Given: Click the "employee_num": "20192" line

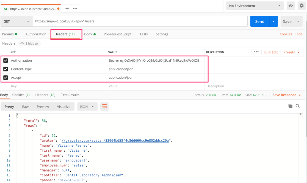Looking at the screenshot, I should [x=63, y=165].
